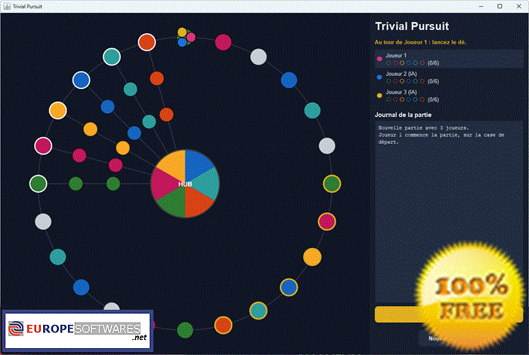Click the plain blue space on ring's lower left
This screenshot has height=355, width=529.
pos(82,287)
